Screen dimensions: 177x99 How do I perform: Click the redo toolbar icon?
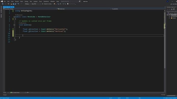pyautogui.click(x=22, y=4)
